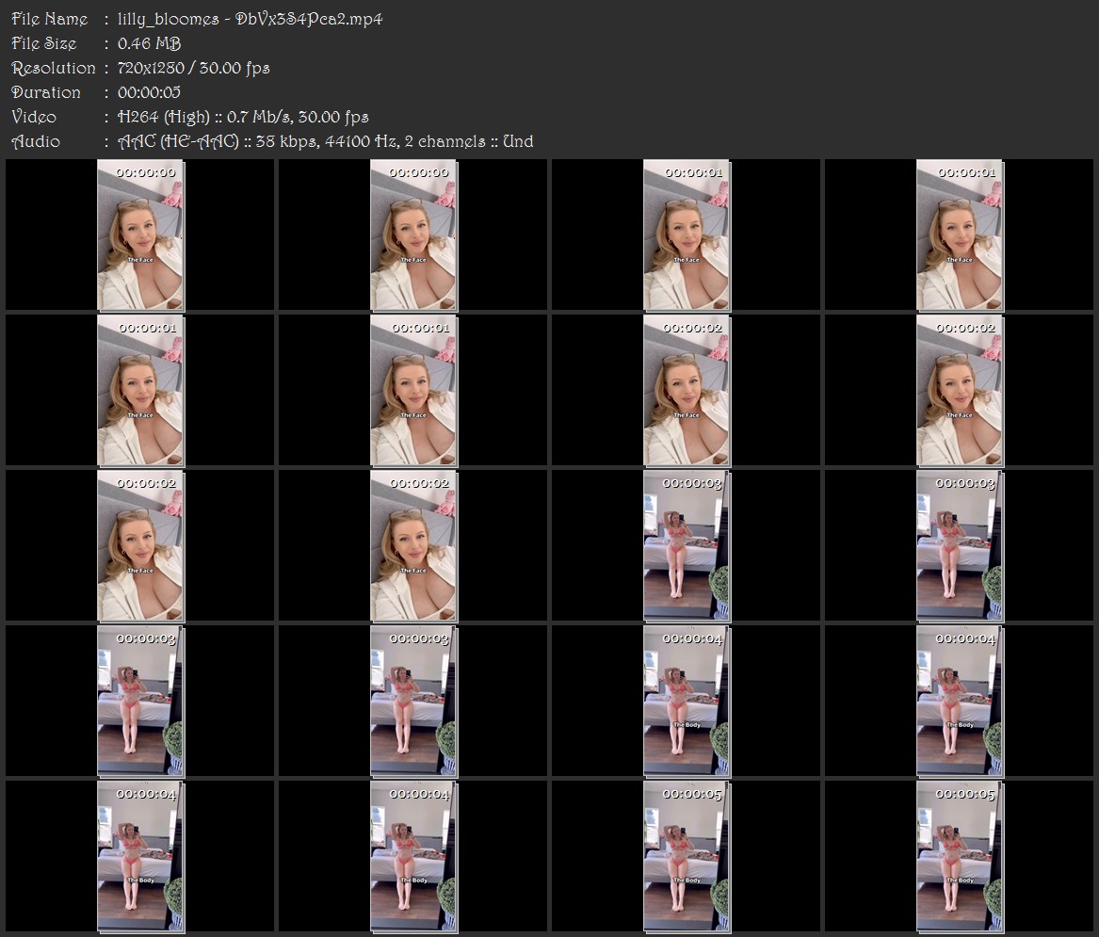The height and width of the screenshot is (937, 1099).
Task: Open the second frame stamped 00:00:00
Action: point(413,234)
